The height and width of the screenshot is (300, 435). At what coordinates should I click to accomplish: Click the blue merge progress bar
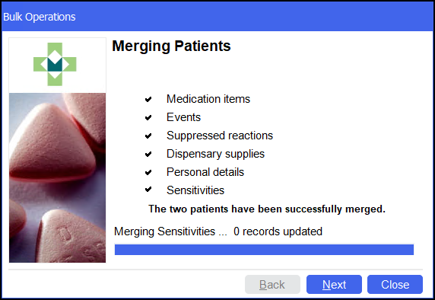coord(264,250)
